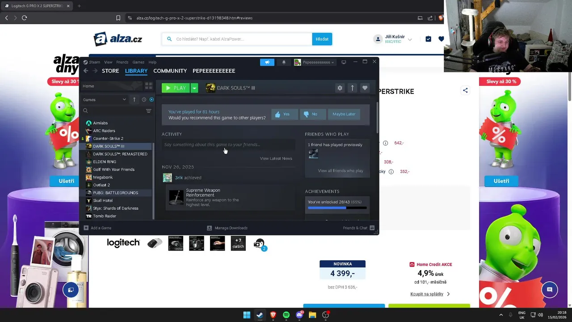Open Pepeeeeeeeeee account dropdown
572x322 pixels.
(x=314, y=62)
